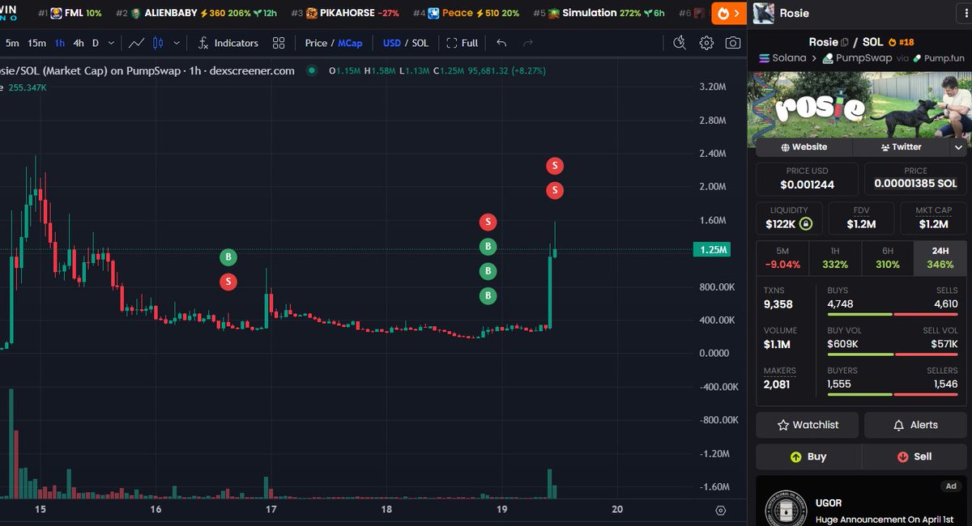Open the 6H stats tab
The width and height of the screenshot is (972, 526).
click(888, 258)
